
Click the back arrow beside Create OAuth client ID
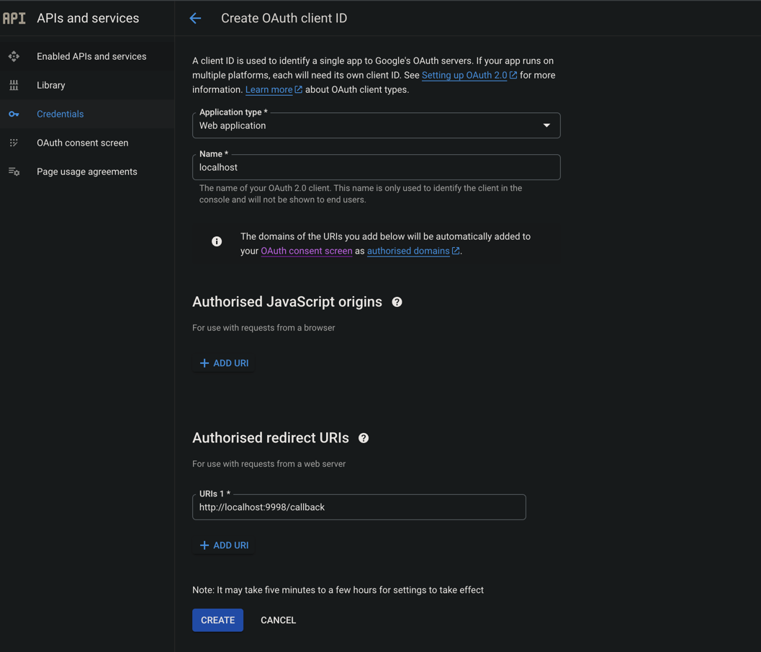pyautogui.click(x=195, y=18)
